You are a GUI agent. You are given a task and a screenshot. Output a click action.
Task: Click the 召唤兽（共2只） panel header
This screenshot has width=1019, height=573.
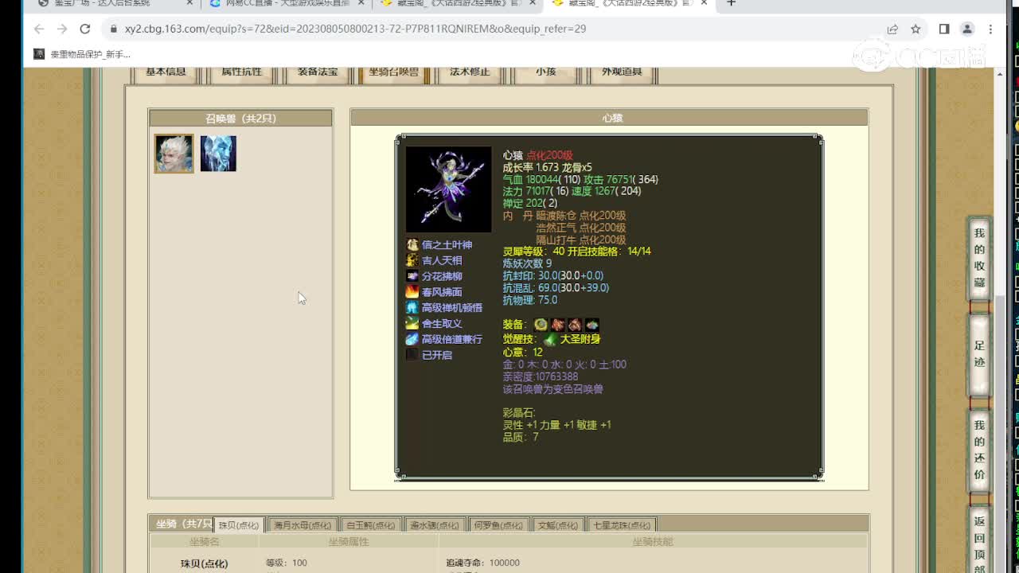240,118
